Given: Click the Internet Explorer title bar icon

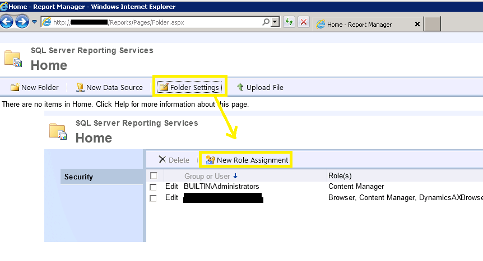Looking at the screenshot, I should point(4,7).
